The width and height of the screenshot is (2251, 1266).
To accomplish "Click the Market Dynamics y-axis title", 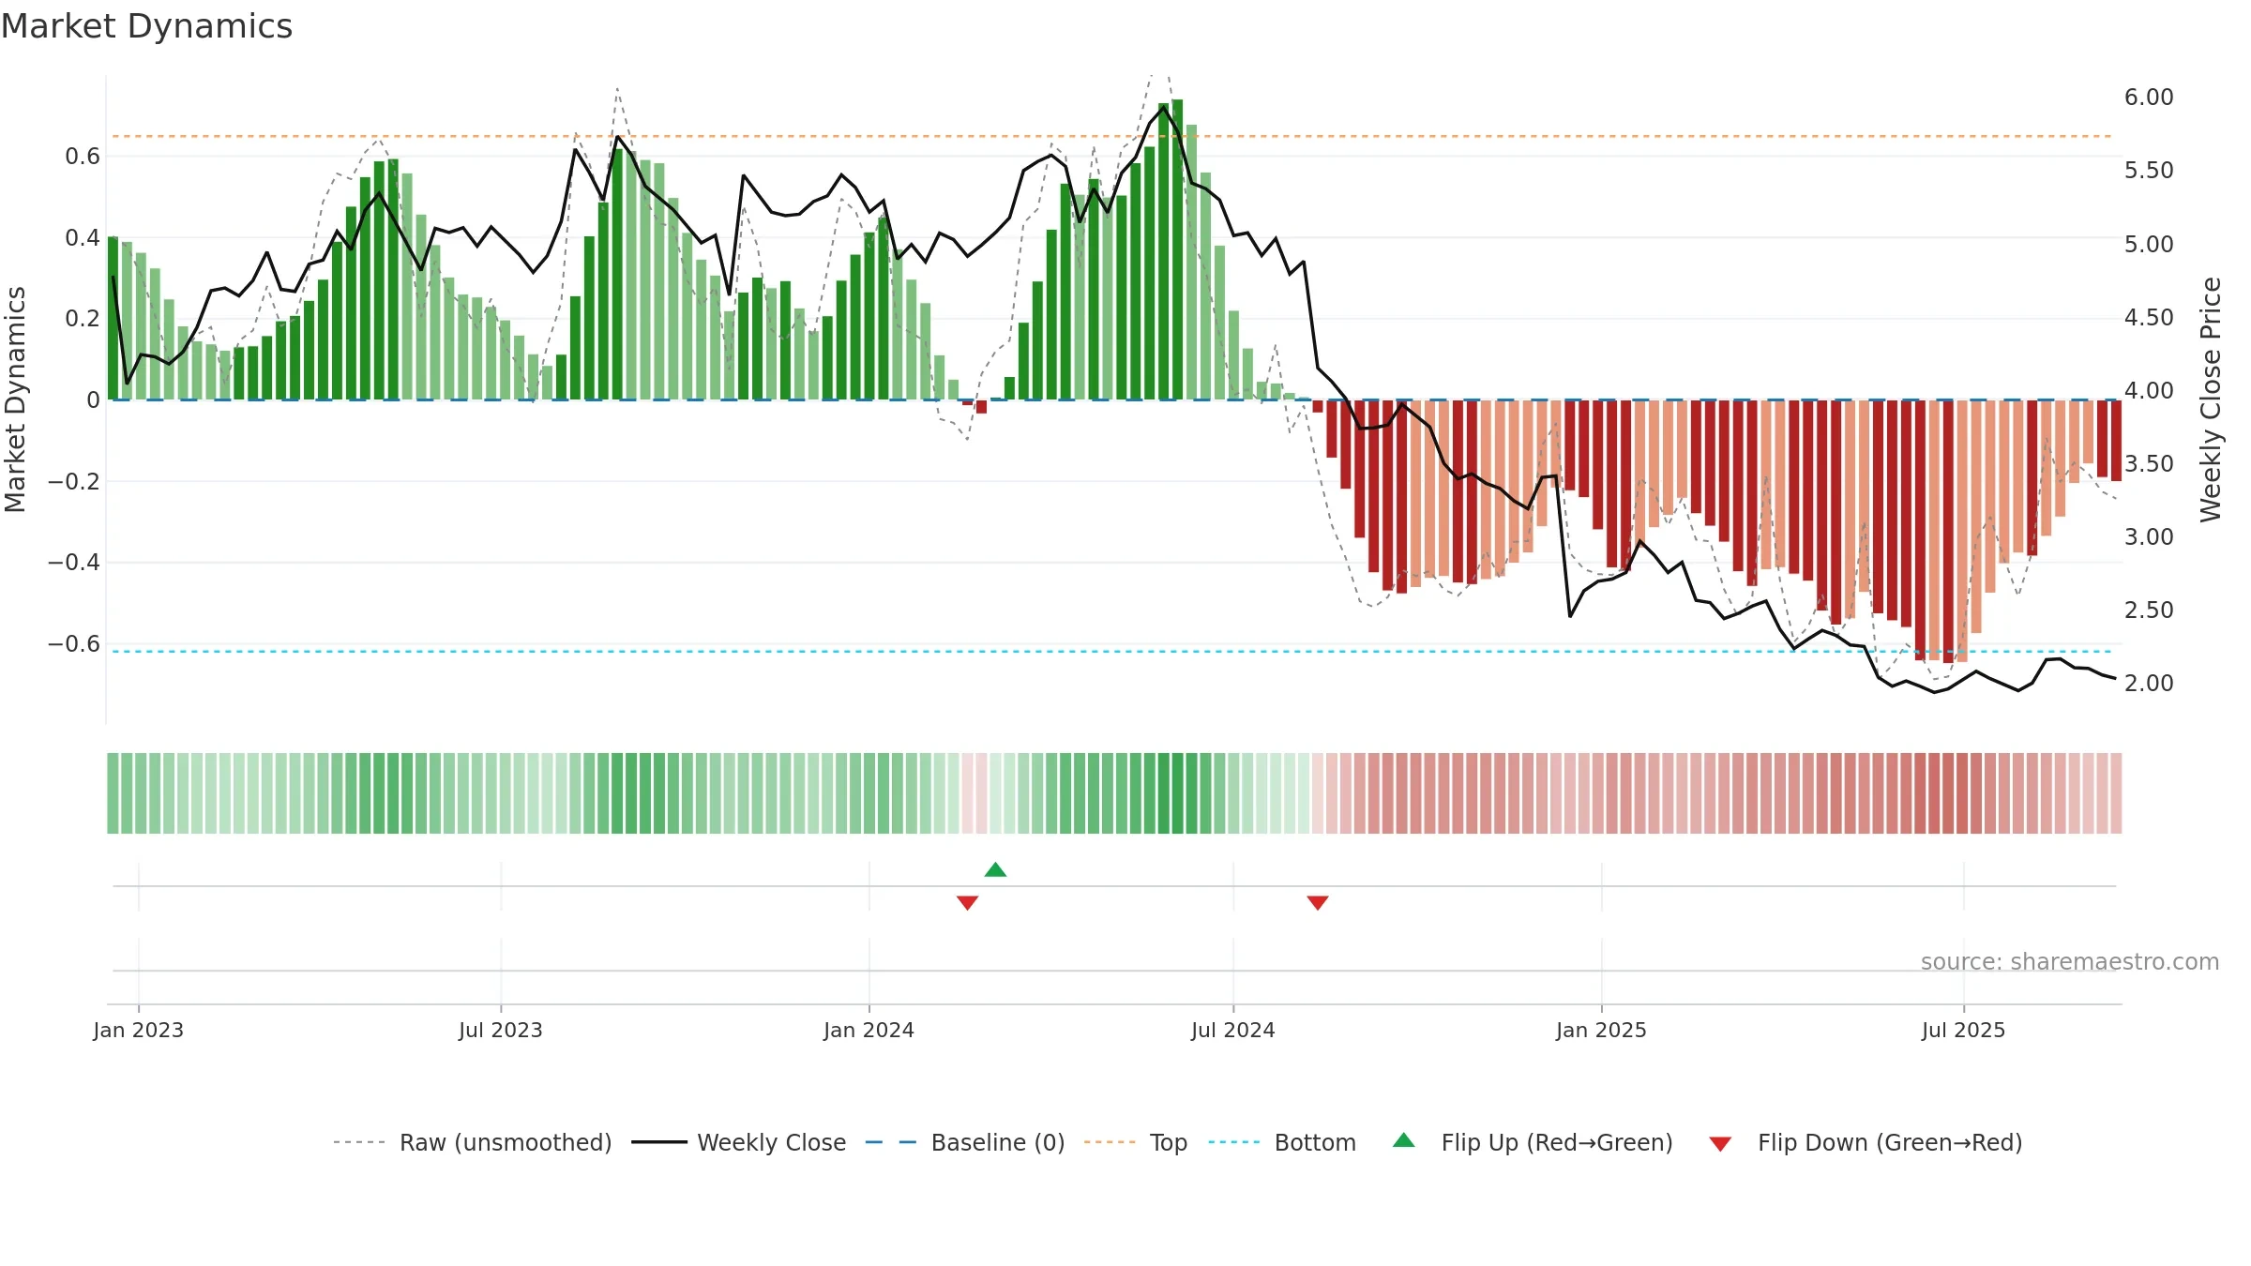I will point(15,399).
